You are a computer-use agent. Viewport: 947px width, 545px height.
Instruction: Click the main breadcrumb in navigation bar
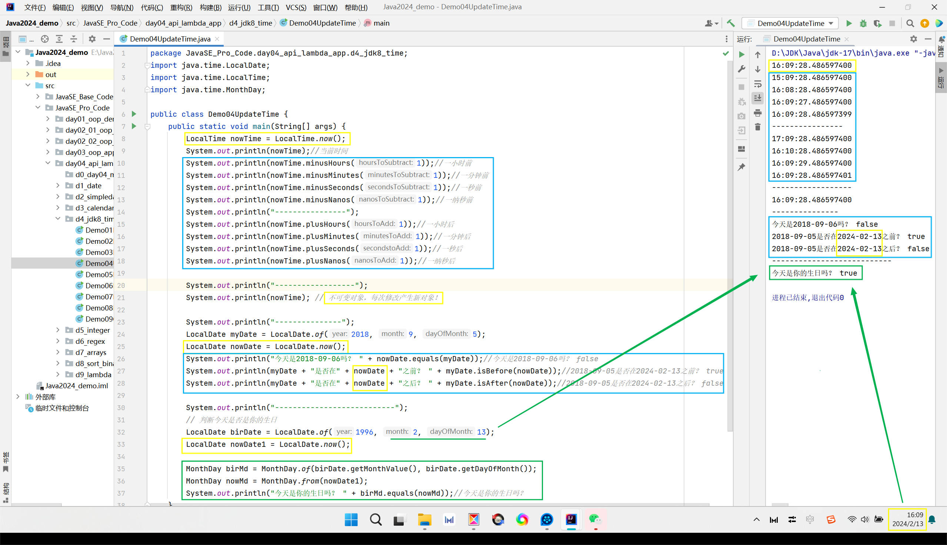pos(381,23)
